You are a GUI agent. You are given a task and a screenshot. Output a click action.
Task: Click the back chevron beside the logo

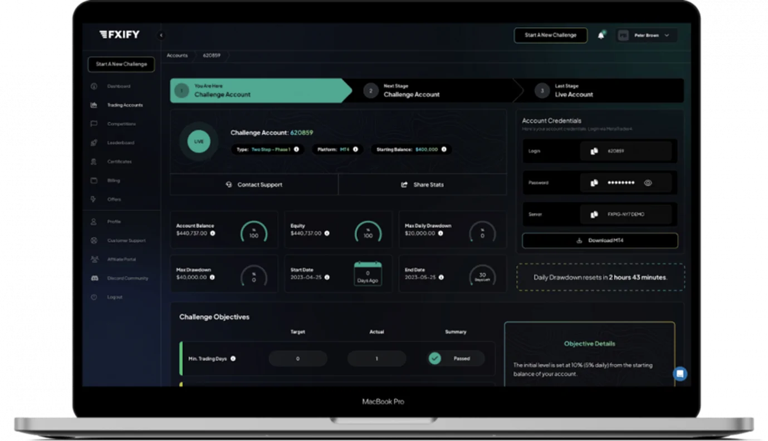point(161,35)
